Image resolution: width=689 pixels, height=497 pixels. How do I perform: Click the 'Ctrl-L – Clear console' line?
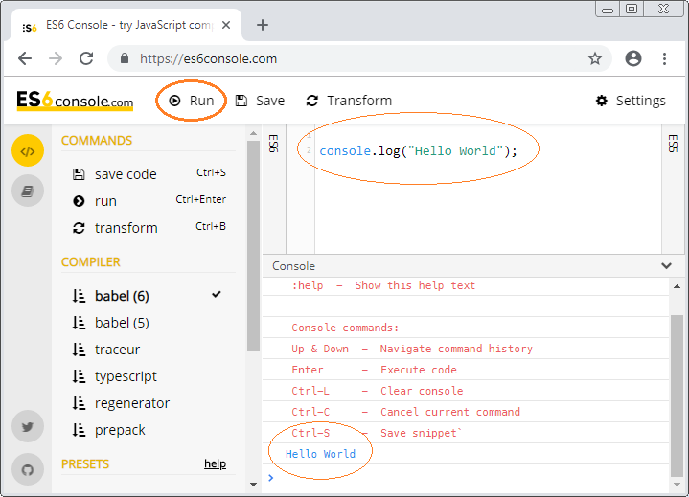point(377,391)
